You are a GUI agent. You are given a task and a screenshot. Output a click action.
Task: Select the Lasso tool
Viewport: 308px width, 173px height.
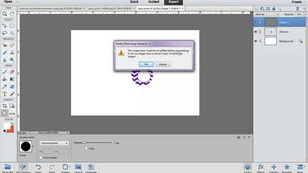pos(4,33)
